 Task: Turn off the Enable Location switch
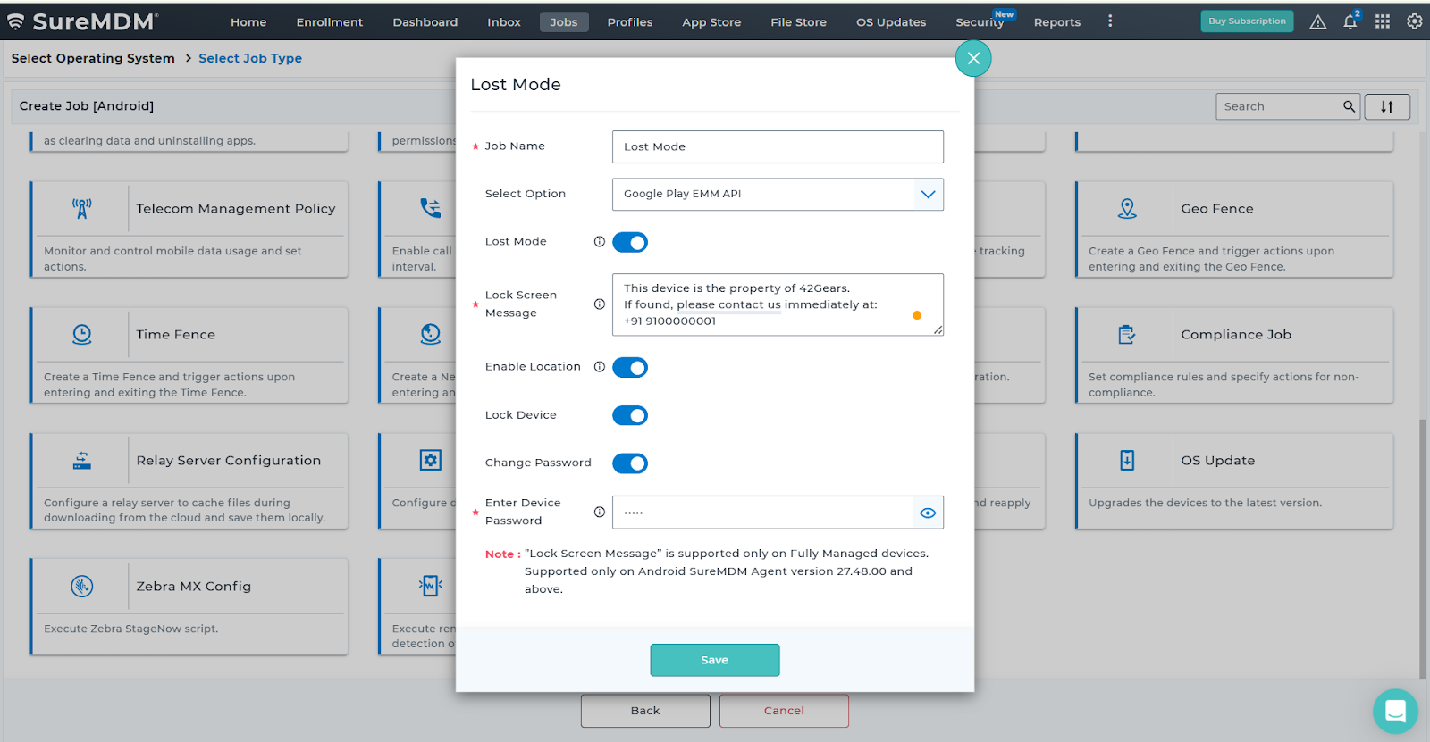[630, 368]
